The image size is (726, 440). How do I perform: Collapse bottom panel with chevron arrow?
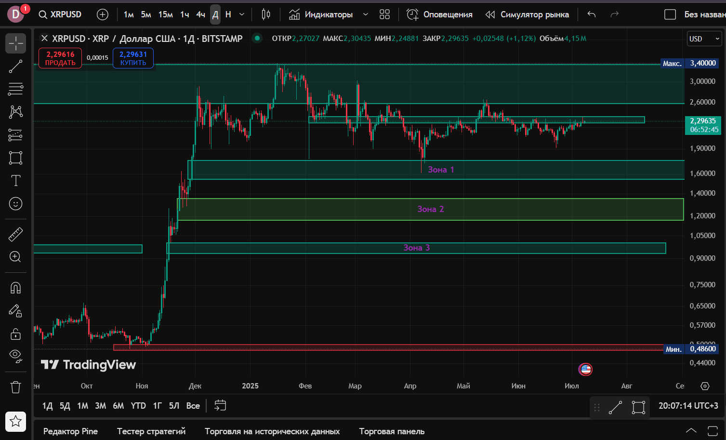(x=691, y=431)
